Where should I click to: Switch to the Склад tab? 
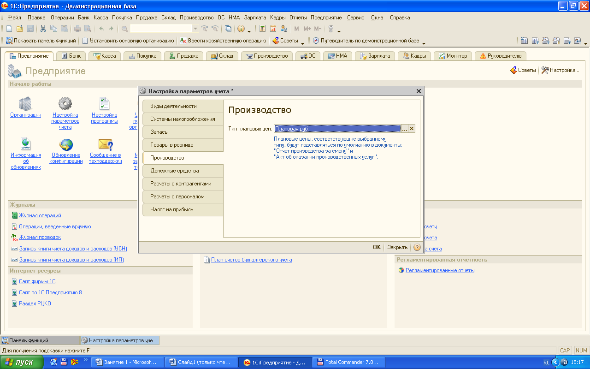tap(222, 56)
